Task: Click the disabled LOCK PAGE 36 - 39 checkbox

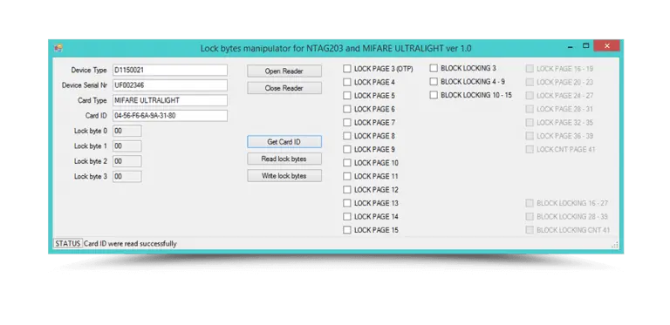Action: [530, 136]
